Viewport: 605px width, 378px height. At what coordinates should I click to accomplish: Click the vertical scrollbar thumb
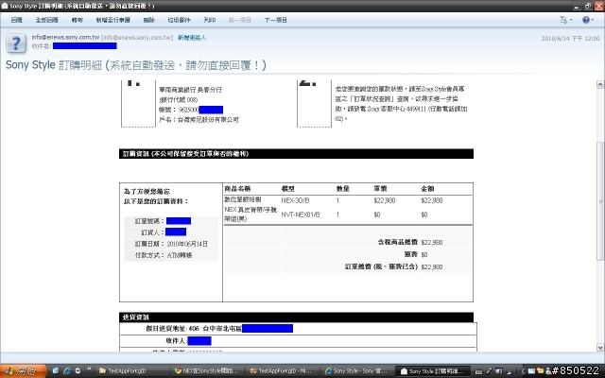click(600, 200)
